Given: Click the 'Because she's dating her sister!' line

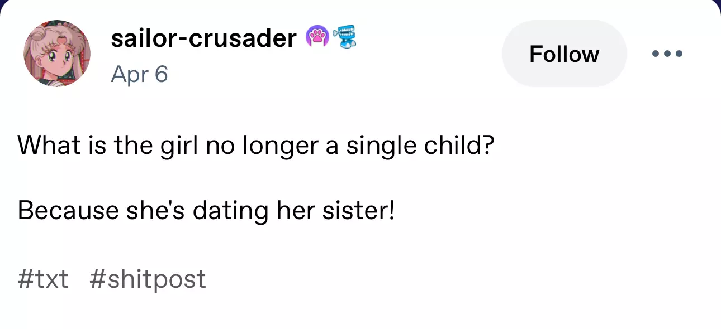Looking at the screenshot, I should (206, 211).
